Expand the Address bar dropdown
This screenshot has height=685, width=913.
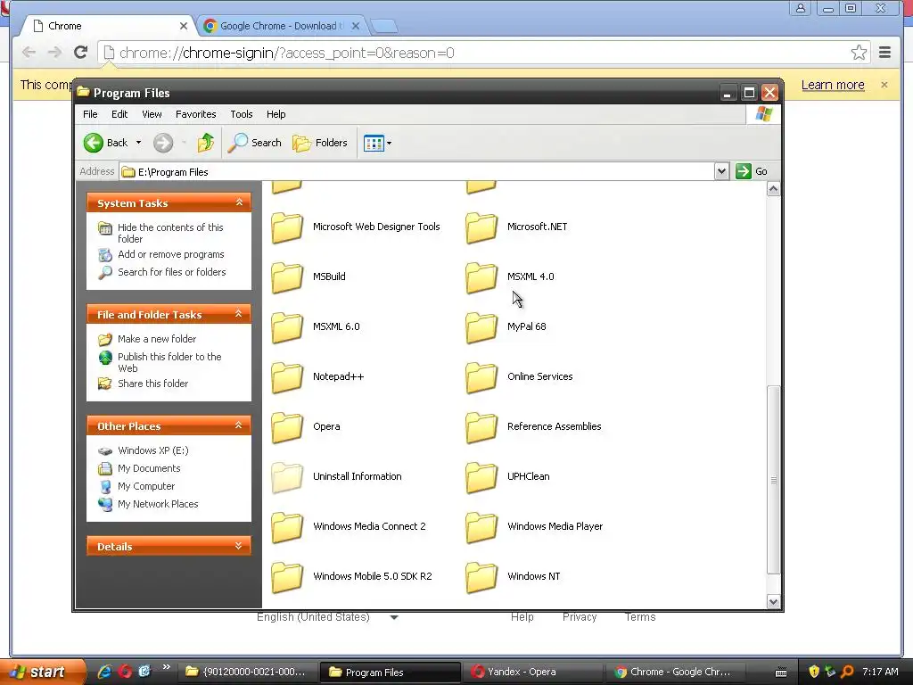(721, 171)
